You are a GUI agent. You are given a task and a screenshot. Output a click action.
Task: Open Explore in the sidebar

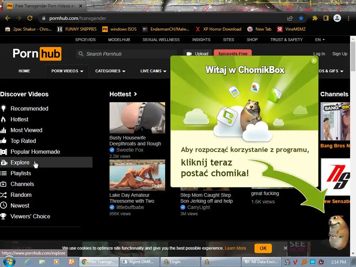(46, 162)
